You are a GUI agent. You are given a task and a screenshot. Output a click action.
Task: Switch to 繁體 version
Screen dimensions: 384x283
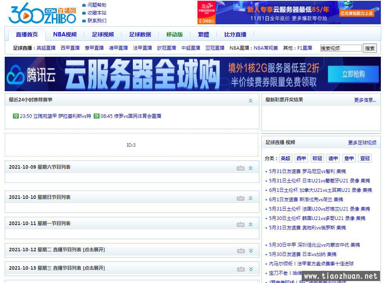click(x=203, y=34)
